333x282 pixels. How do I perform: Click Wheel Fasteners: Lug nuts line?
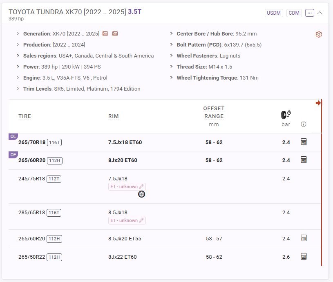click(x=208, y=56)
